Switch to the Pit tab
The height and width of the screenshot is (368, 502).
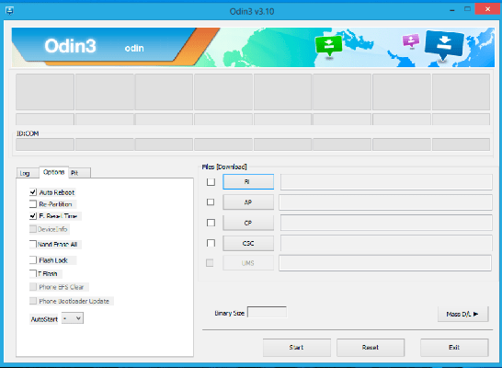(80, 173)
